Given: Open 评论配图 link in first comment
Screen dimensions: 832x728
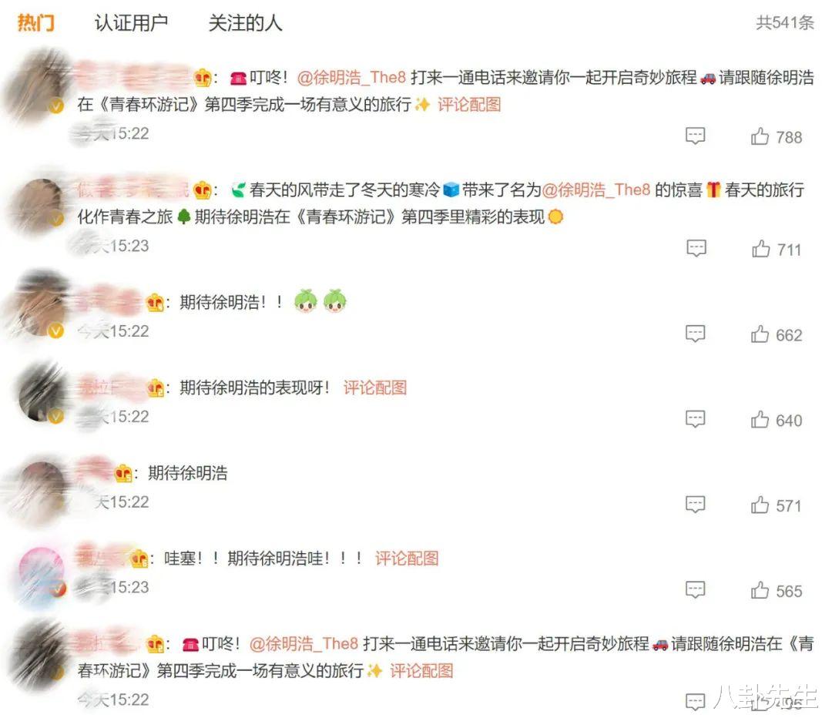Looking at the screenshot, I should pos(469,105).
